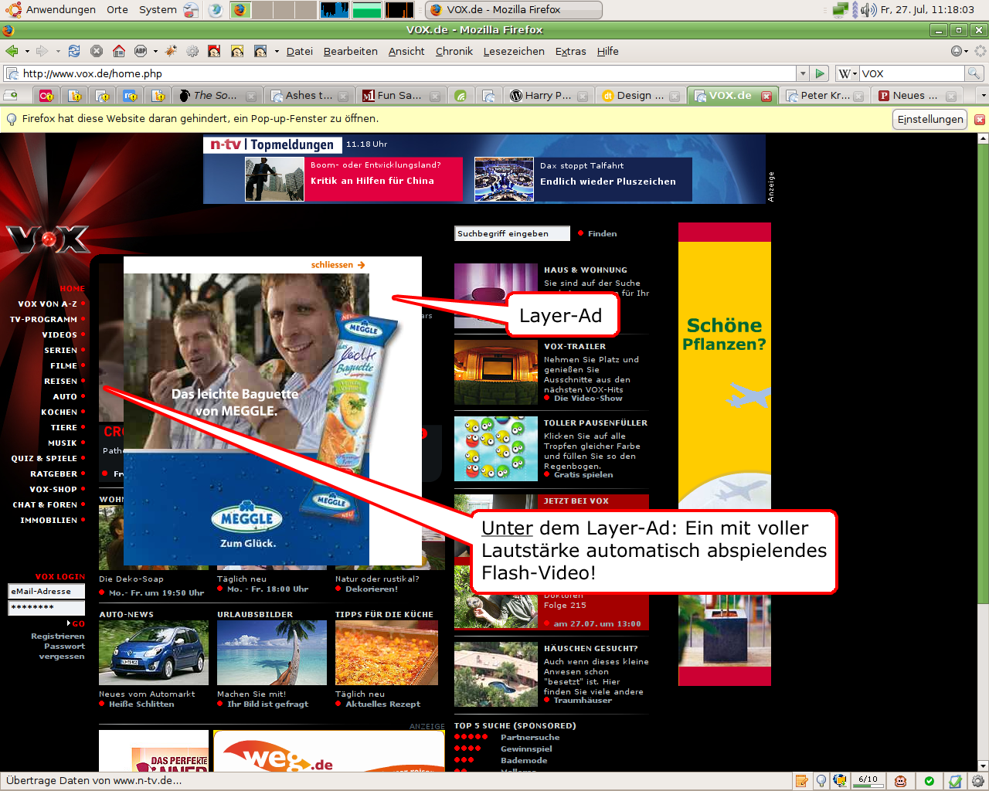Open the System menu in top panel
The image size is (989, 791).
click(158, 9)
